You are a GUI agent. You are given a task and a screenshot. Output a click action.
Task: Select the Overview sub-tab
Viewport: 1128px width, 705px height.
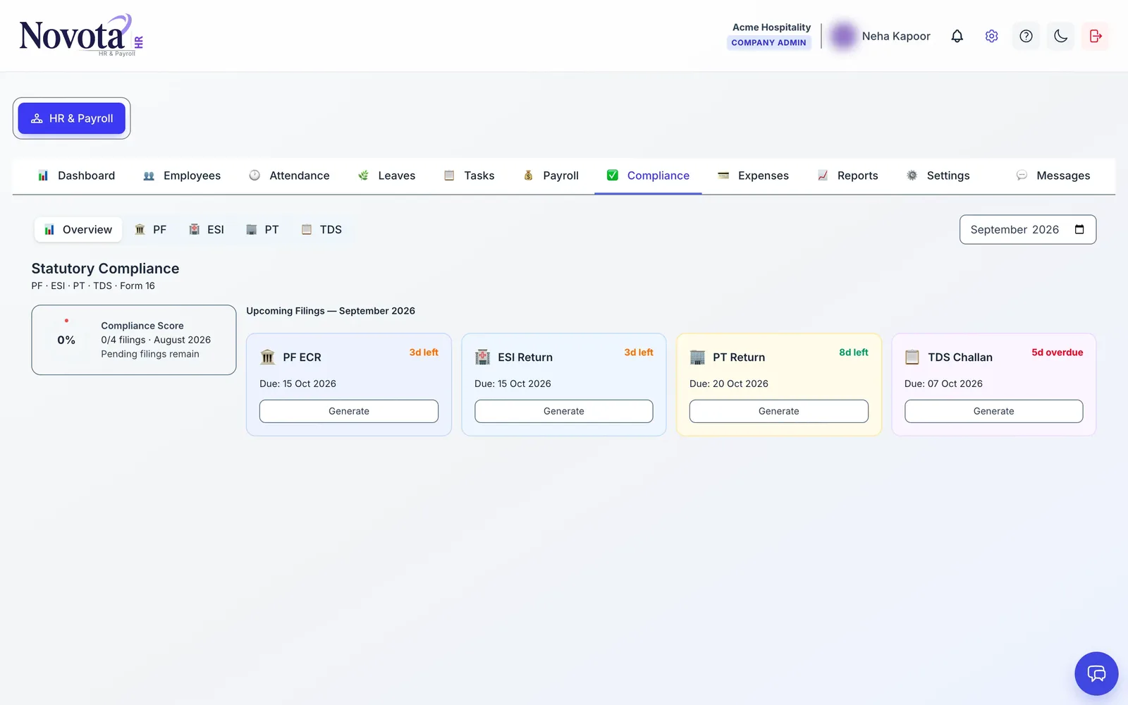tap(78, 229)
